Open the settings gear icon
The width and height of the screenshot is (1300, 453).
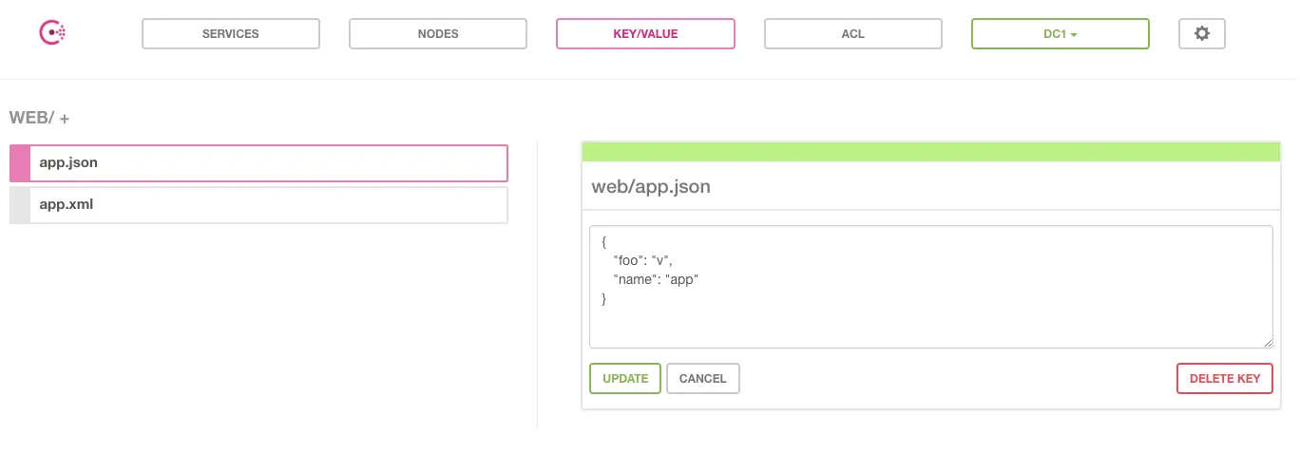(x=1202, y=33)
